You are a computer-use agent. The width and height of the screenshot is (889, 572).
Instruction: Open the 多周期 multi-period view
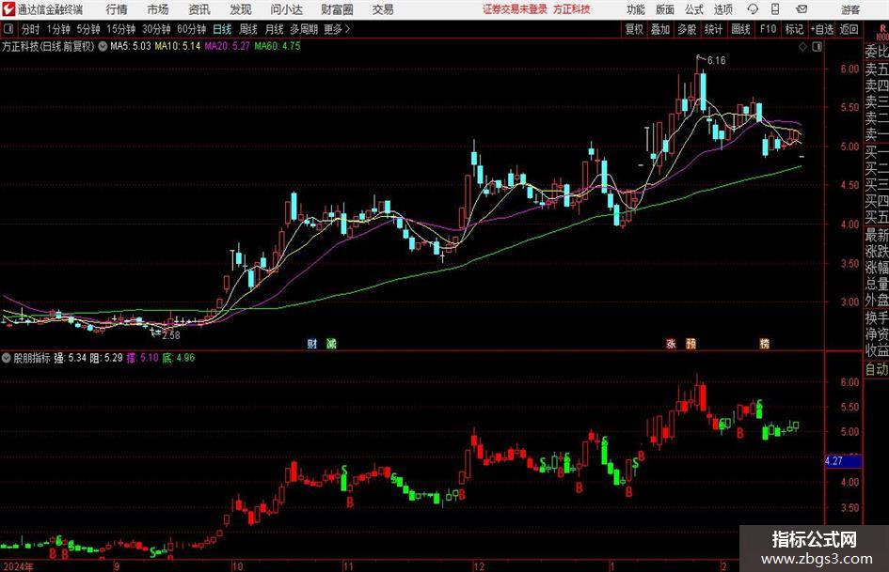click(x=304, y=29)
